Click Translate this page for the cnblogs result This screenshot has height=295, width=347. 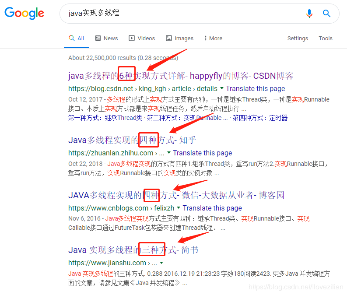pos(212,208)
